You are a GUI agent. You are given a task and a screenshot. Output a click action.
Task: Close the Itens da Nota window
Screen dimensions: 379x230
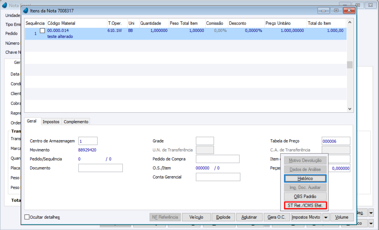tap(349, 11)
